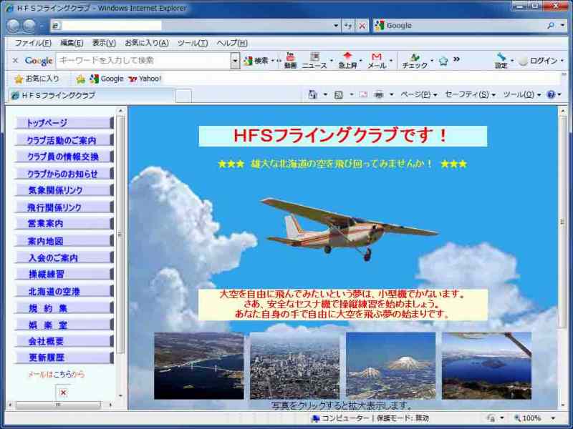Viewport: 573px width, 429px height.
Task: Click the 急上昇 trending icon
Action: click(347, 60)
